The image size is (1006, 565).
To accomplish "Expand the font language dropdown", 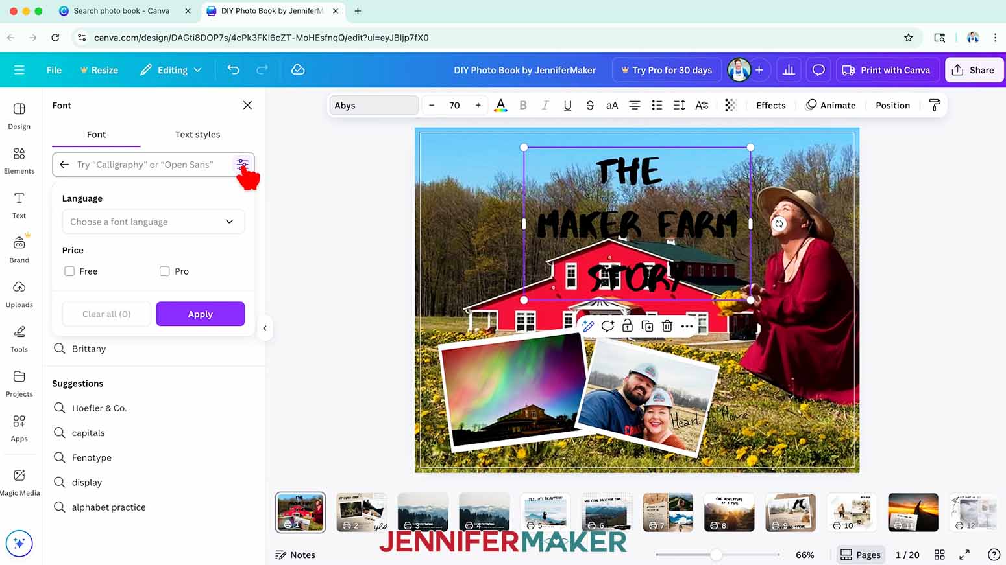I will (153, 222).
